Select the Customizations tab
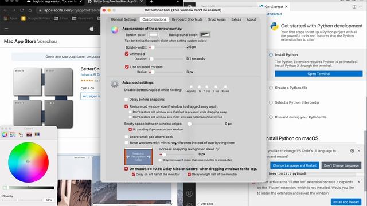This screenshot has height=206, width=367. pos(154,19)
